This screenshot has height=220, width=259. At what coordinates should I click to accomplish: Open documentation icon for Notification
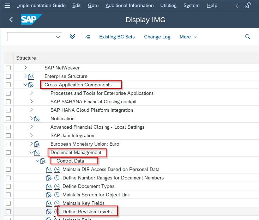click(37, 119)
